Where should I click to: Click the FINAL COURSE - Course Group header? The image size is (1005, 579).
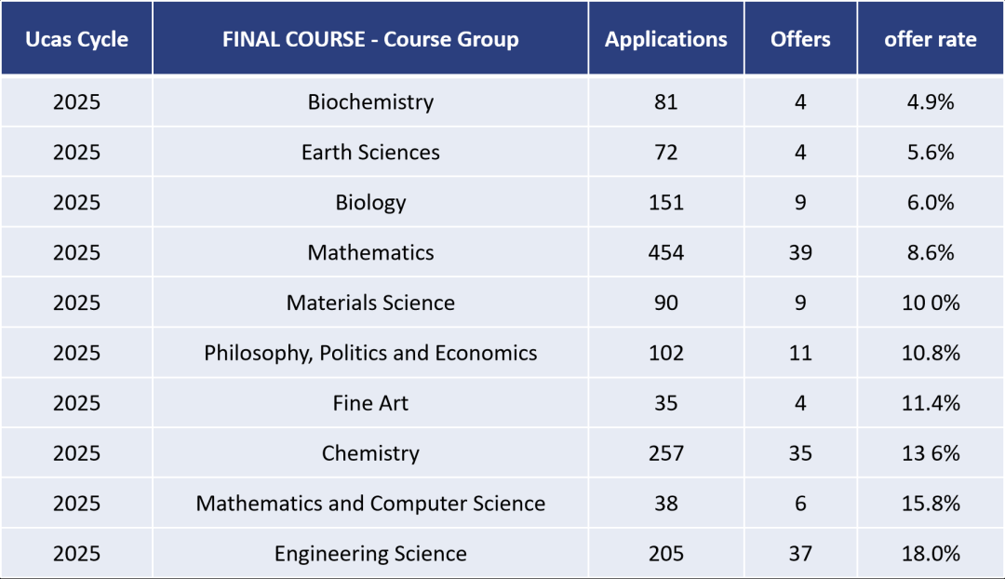click(x=370, y=39)
